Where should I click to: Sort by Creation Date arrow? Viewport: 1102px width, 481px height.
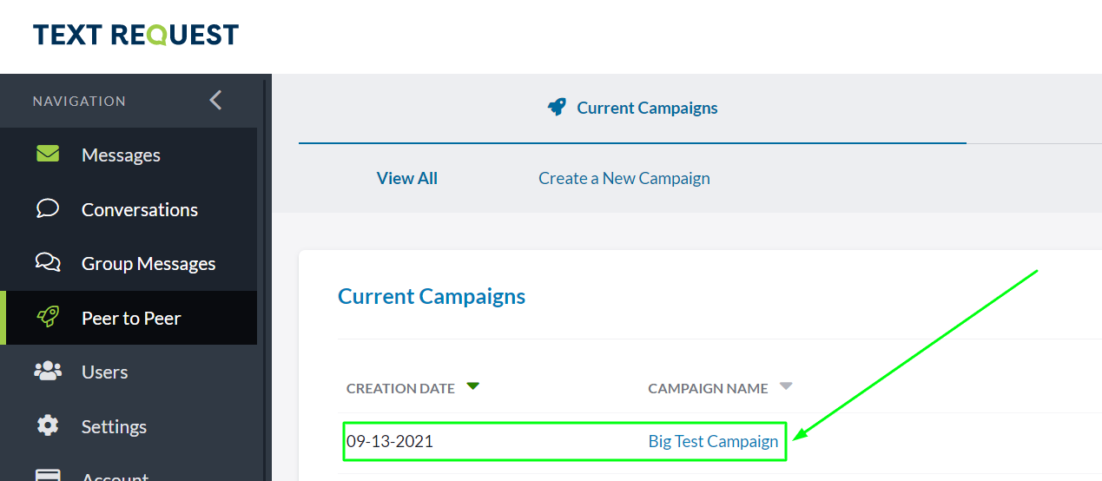pyautogui.click(x=472, y=386)
